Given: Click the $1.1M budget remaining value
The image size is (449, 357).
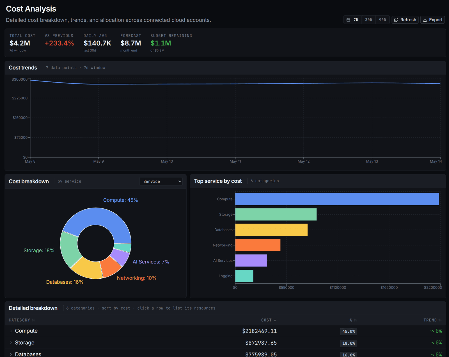Looking at the screenshot, I should (x=161, y=43).
